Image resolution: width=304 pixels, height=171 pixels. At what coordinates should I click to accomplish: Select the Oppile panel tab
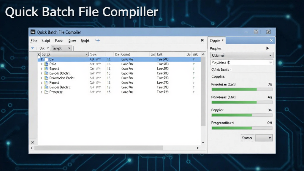pos(216,40)
